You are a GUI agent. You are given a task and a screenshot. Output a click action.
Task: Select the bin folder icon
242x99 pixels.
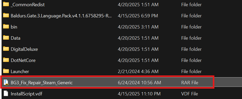point(6,26)
